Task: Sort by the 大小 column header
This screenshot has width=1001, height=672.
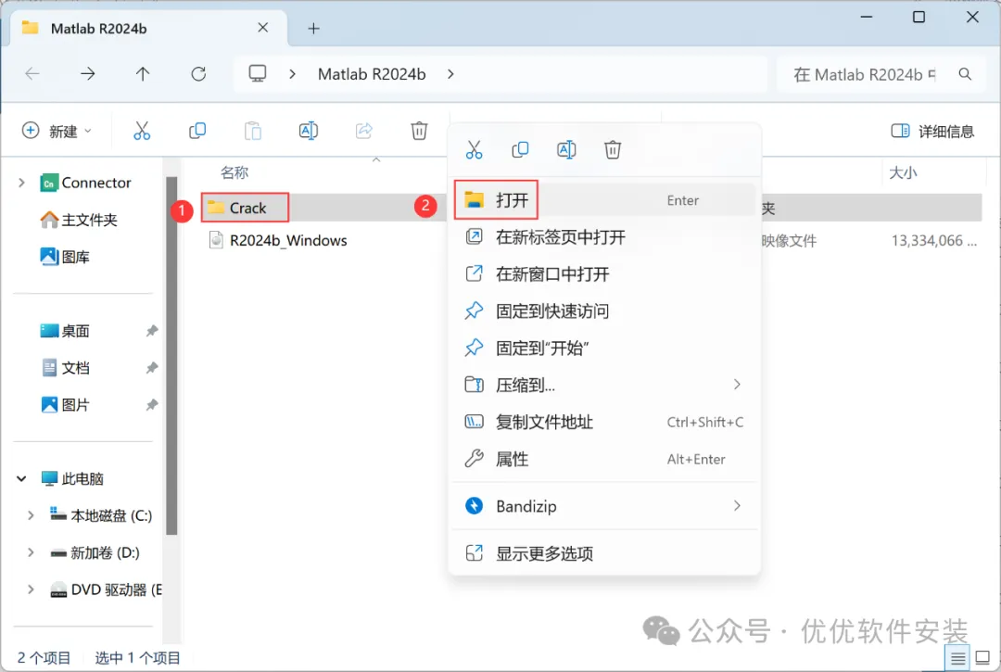Action: (x=903, y=173)
